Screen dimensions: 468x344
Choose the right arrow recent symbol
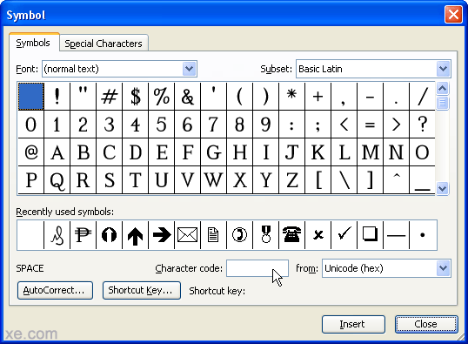click(162, 235)
